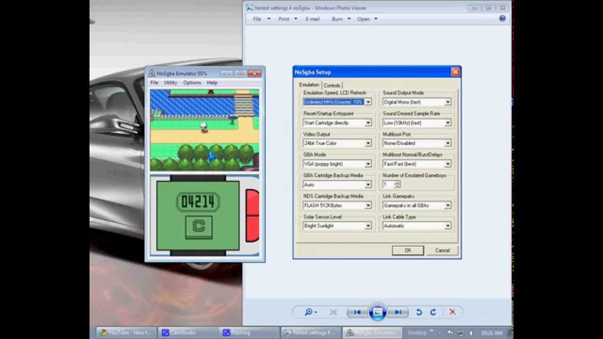This screenshot has width=603, height=339.
Task: Minimize the NoSgba Emulator window
Action: click(x=227, y=73)
